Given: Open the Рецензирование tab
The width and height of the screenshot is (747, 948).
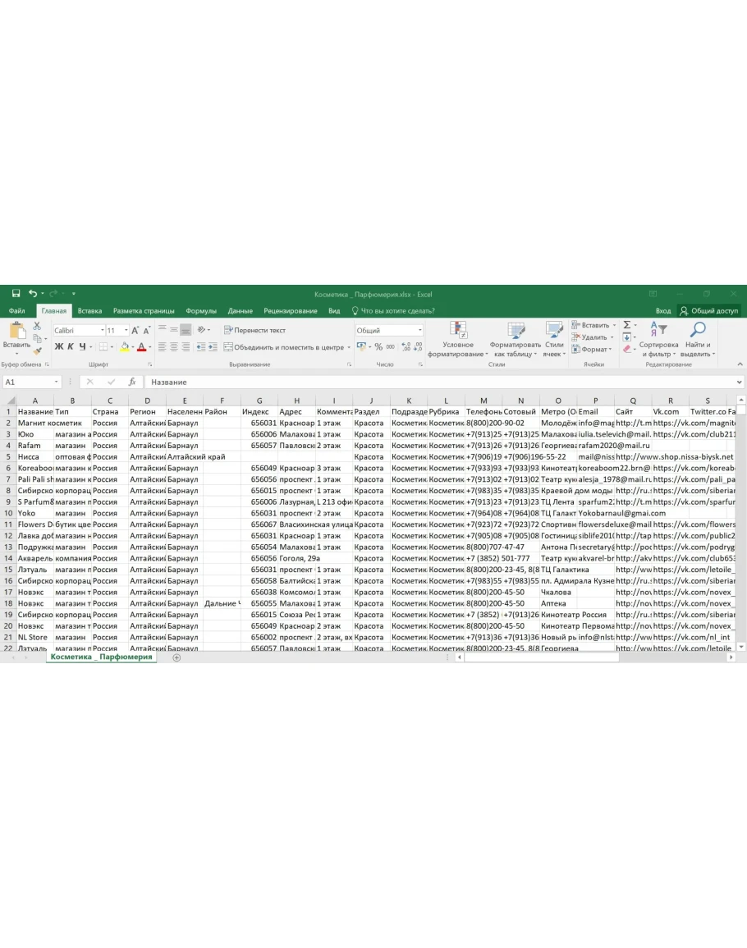Looking at the screenshot, I should 291,311.
